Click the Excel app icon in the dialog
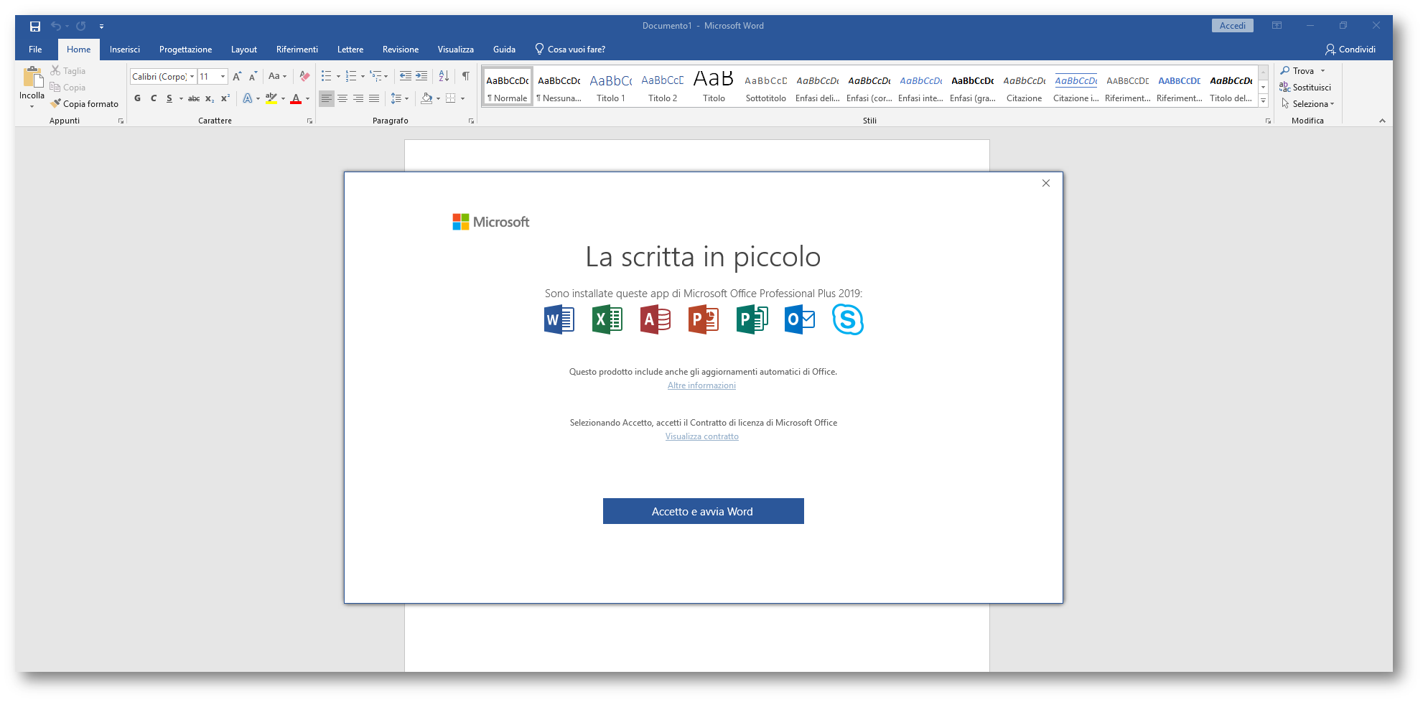The width and height of the screenshot is (1423, 702). coord(607,319)
